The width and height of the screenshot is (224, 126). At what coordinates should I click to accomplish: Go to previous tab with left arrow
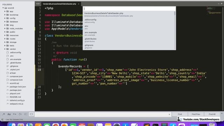pos(37,4)
